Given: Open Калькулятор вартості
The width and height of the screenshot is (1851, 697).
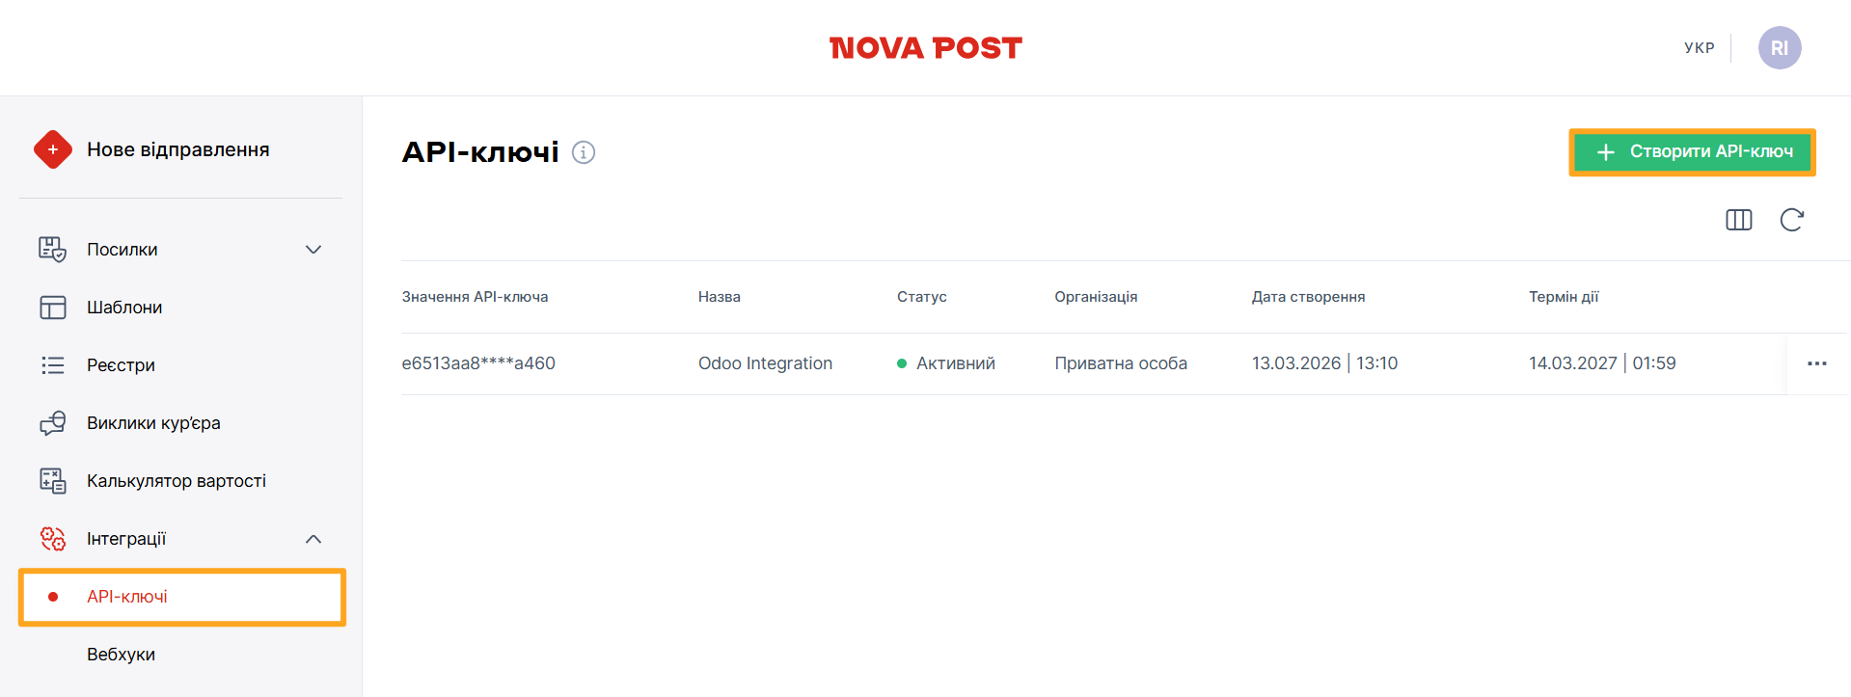Looking at the screenshot, I should [177, 481].
